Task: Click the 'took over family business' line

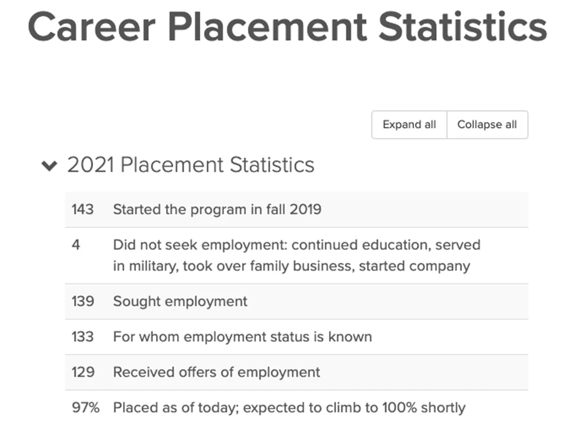Action: pyautogui.click(x=291, y=266)
